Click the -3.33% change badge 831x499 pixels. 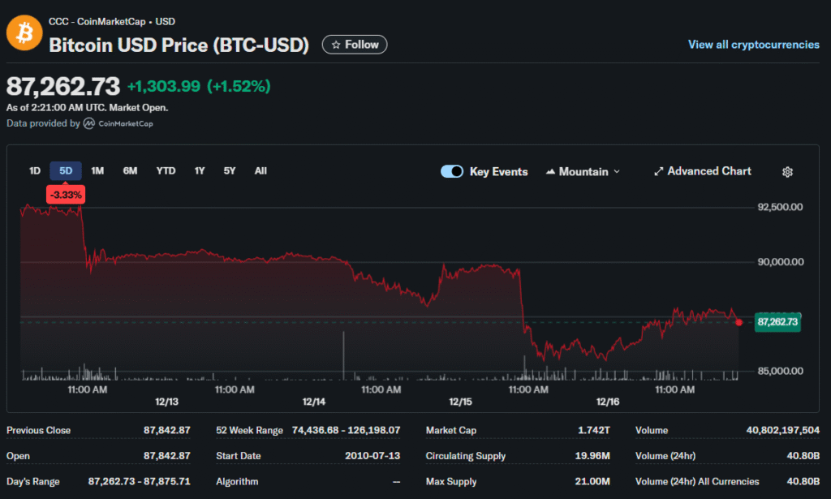coord(66,195)
